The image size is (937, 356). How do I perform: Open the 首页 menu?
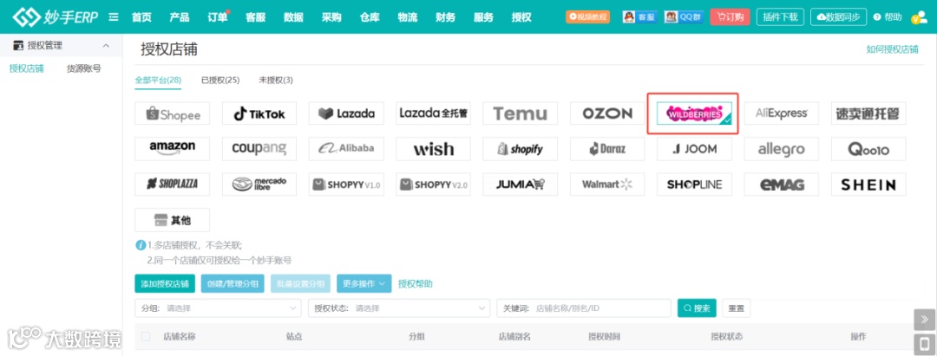141,17
